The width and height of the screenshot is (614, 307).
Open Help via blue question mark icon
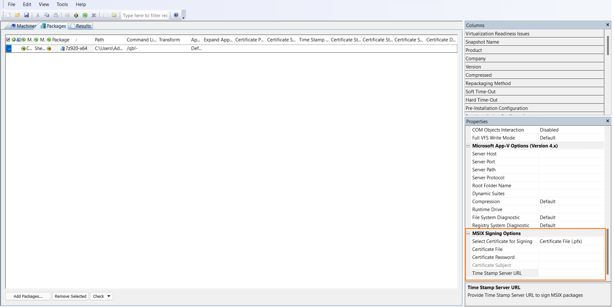pos(176,15)
